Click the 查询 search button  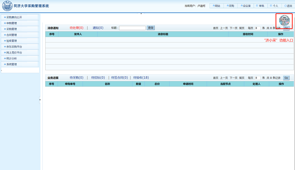[151, 28]
